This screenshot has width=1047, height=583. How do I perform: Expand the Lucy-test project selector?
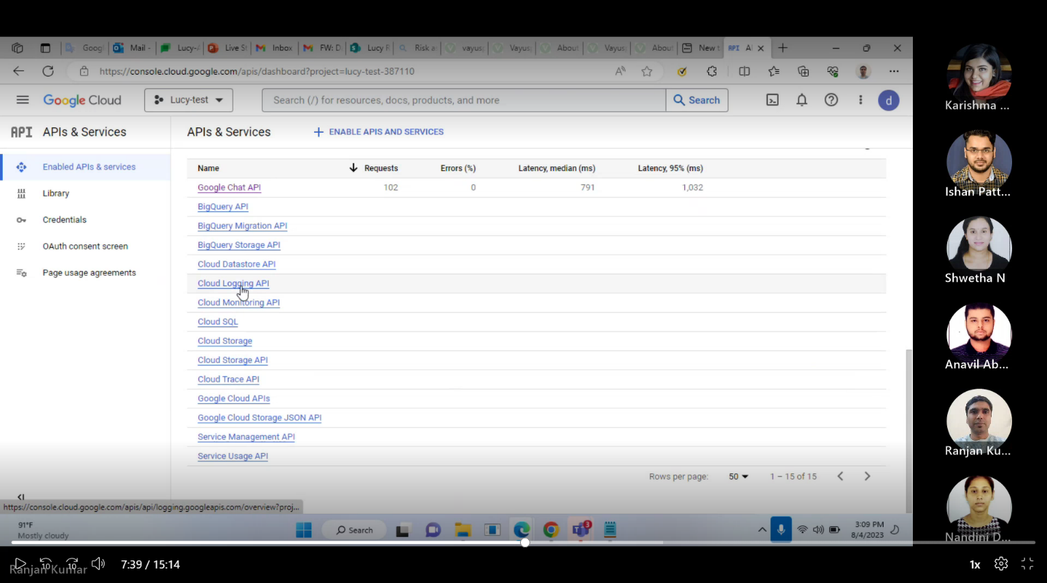(189, 100)
